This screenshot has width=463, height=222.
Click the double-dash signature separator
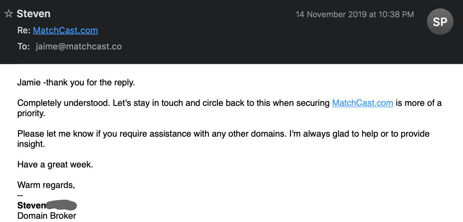click(20, 195)
